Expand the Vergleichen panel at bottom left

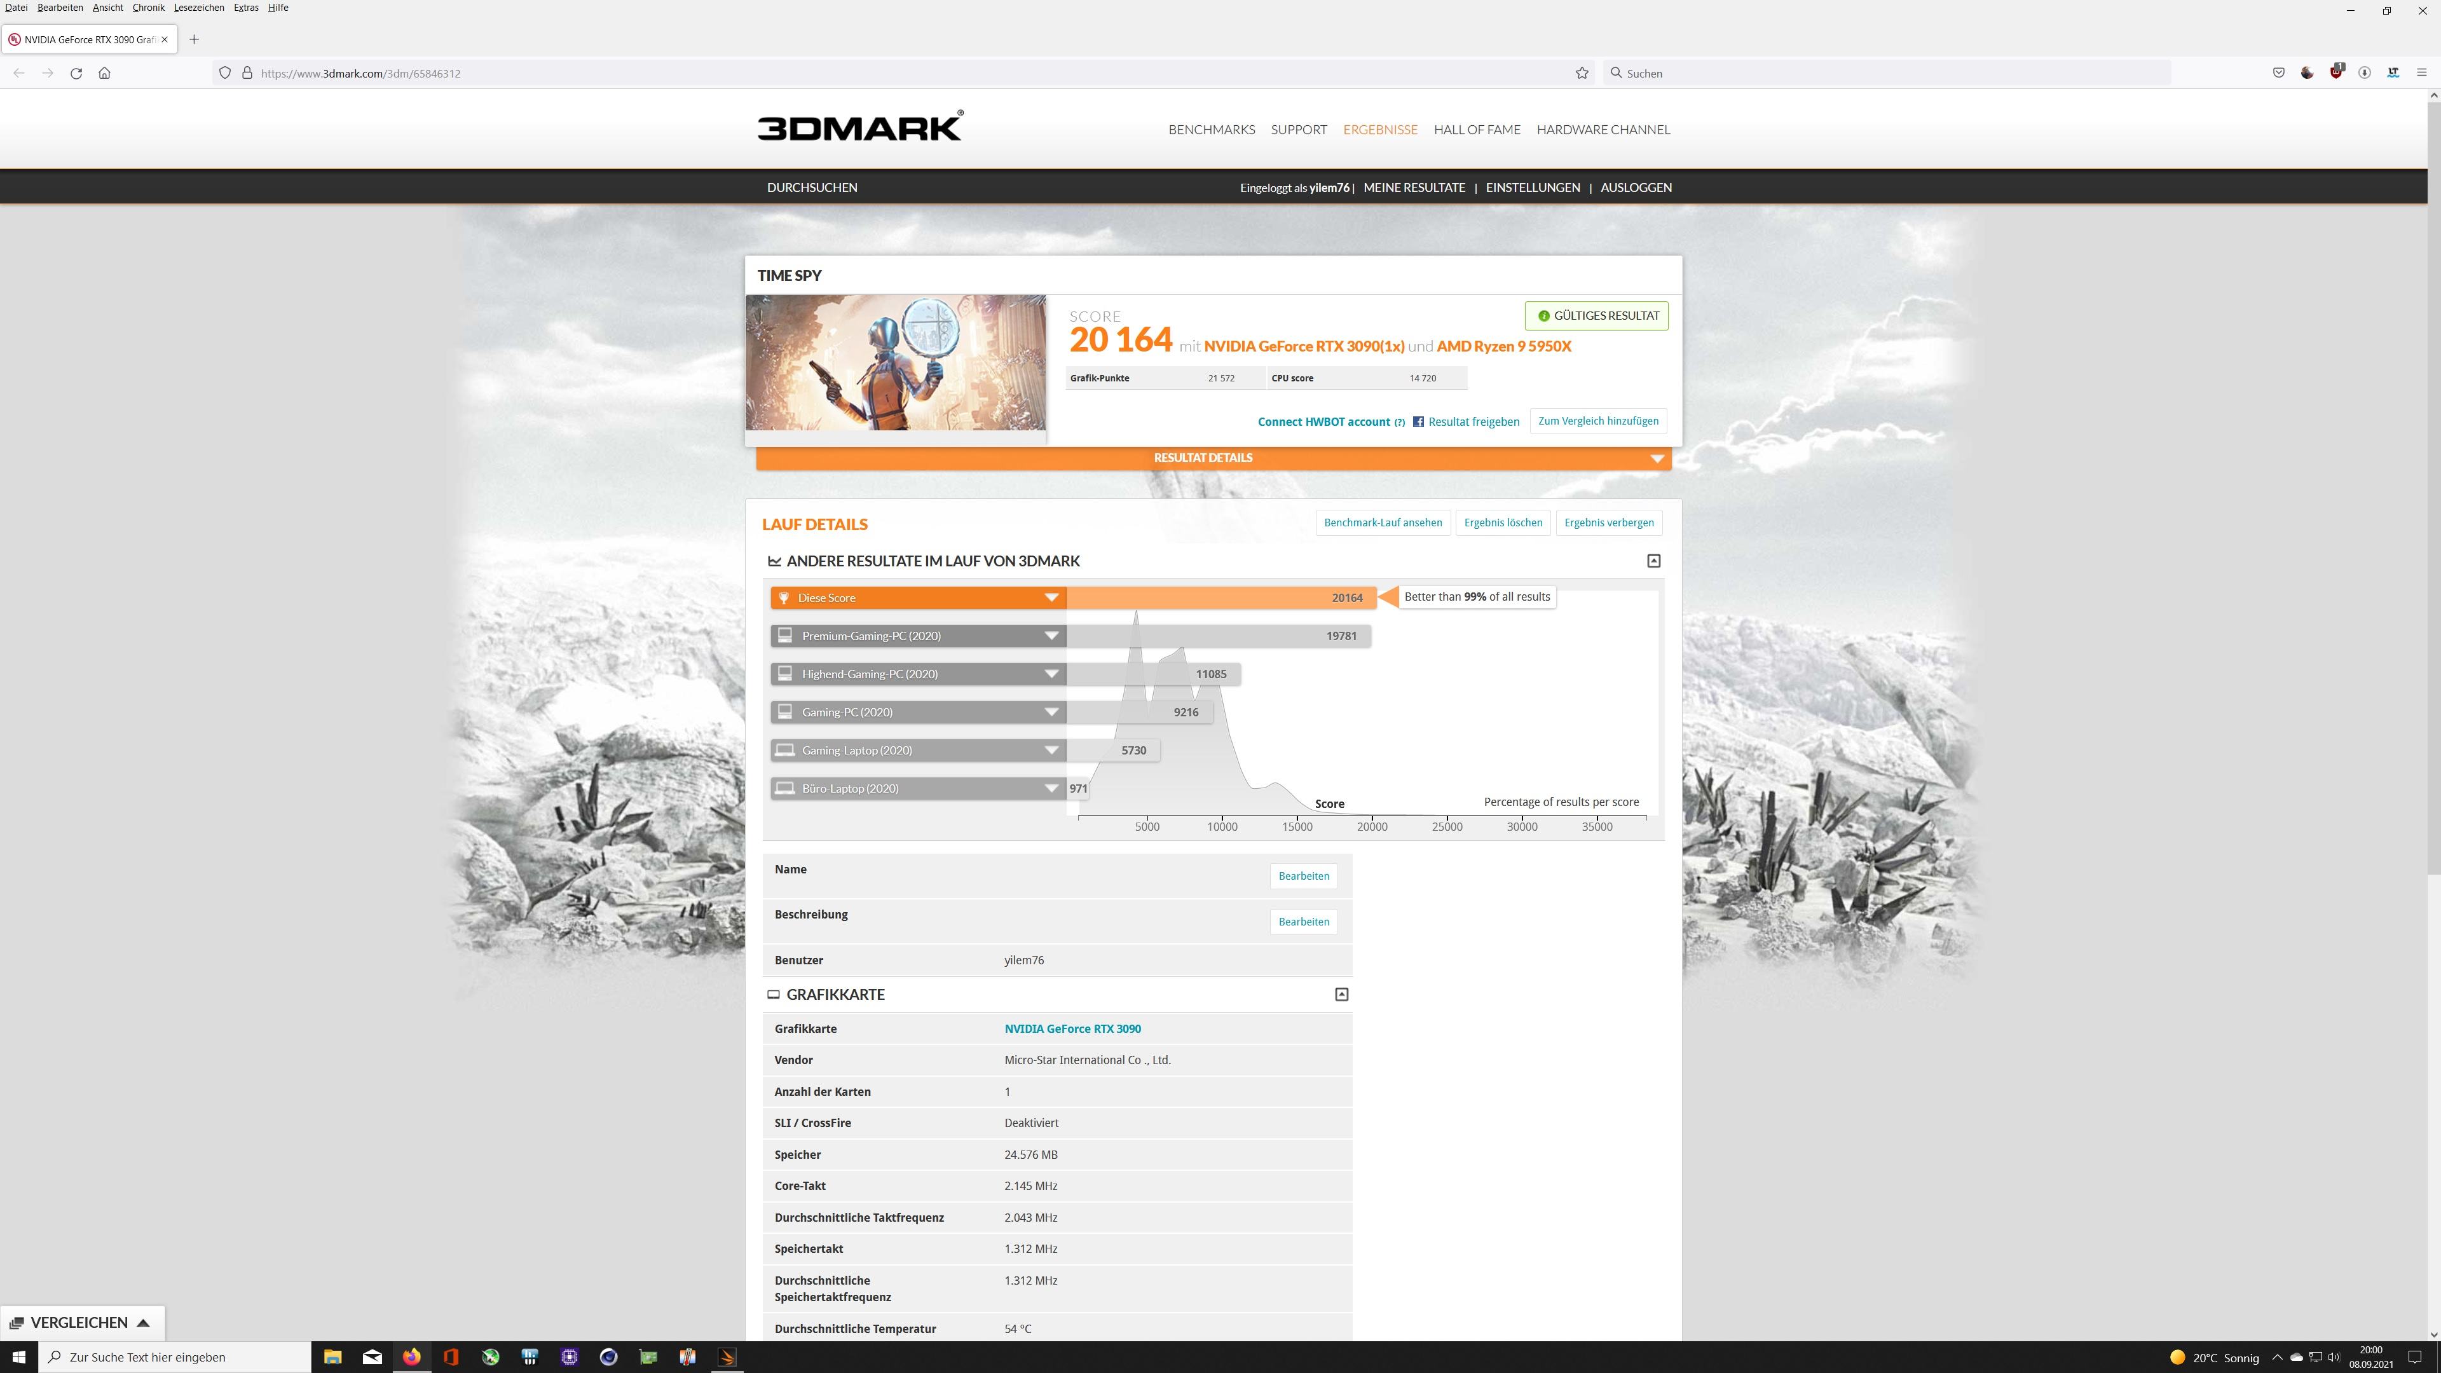click(81, 1323)
